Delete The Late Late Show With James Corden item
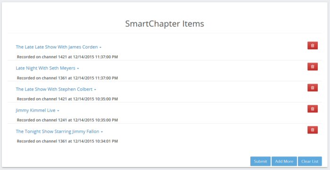 (313, 46)
